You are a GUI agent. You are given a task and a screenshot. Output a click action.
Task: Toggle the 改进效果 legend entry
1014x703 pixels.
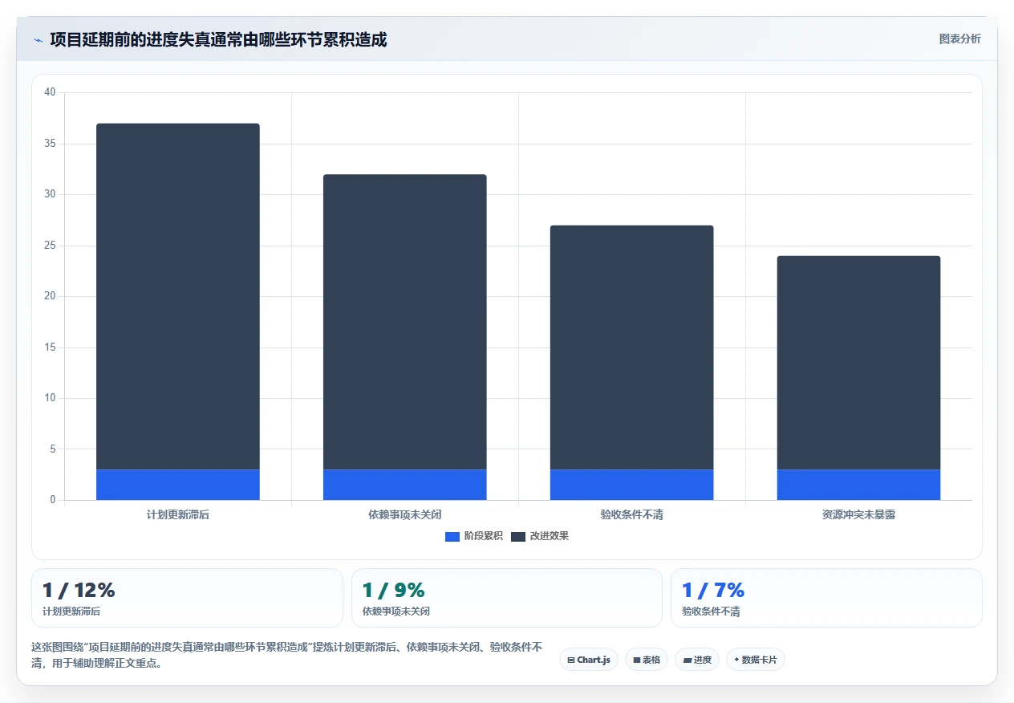pos(539,536)
